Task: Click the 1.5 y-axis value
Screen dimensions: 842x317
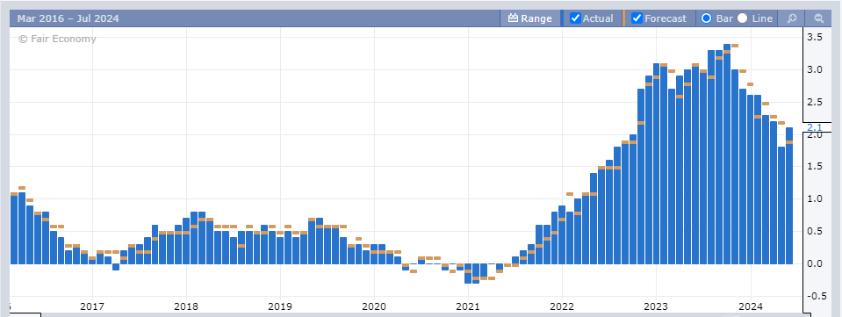Action: pyautogui.click(x=816, y=167)
